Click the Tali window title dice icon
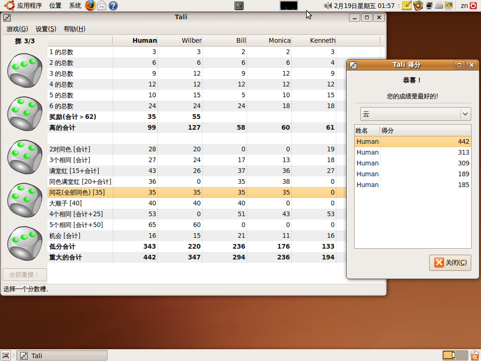Viewport: 481px width, 361px height. (x=7, y=17)
